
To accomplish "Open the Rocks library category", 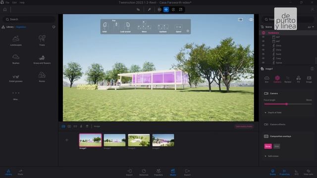I will (x=42, y=77).
